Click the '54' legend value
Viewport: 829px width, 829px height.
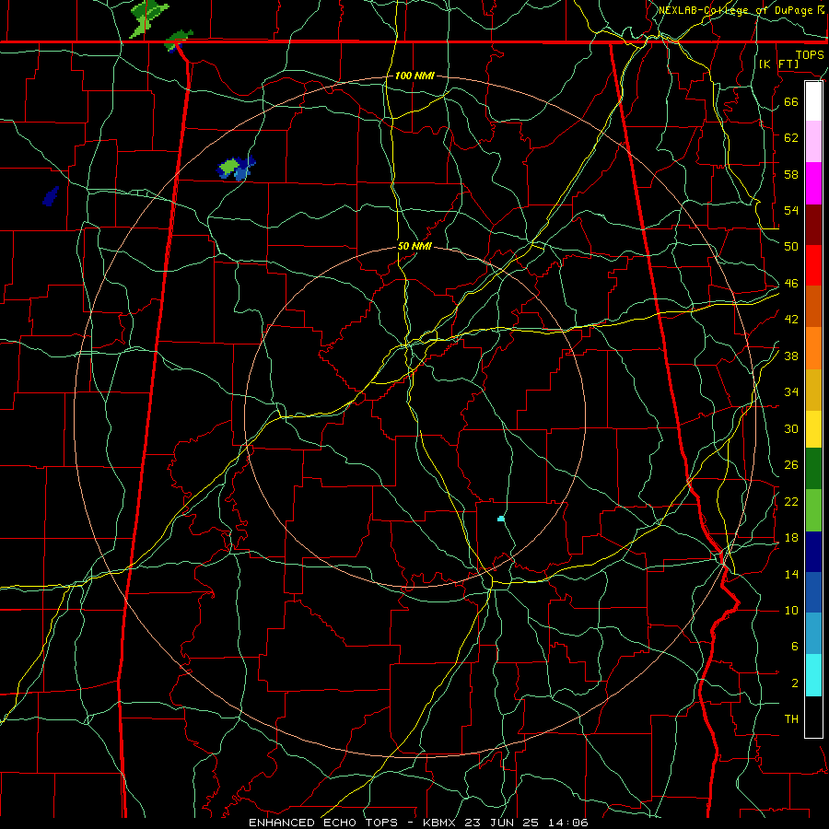pyautogui.click(x=791, y=210)
